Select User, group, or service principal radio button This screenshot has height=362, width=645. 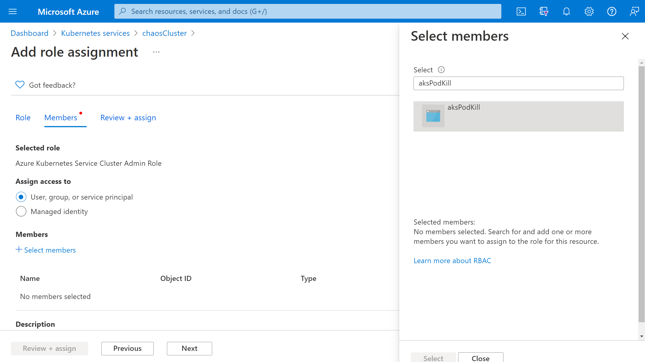(x=21, y=197)
